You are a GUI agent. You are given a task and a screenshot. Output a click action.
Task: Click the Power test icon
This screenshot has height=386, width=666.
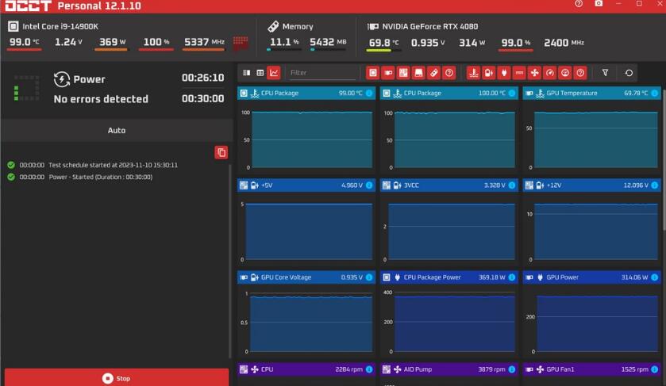(62, 79)
